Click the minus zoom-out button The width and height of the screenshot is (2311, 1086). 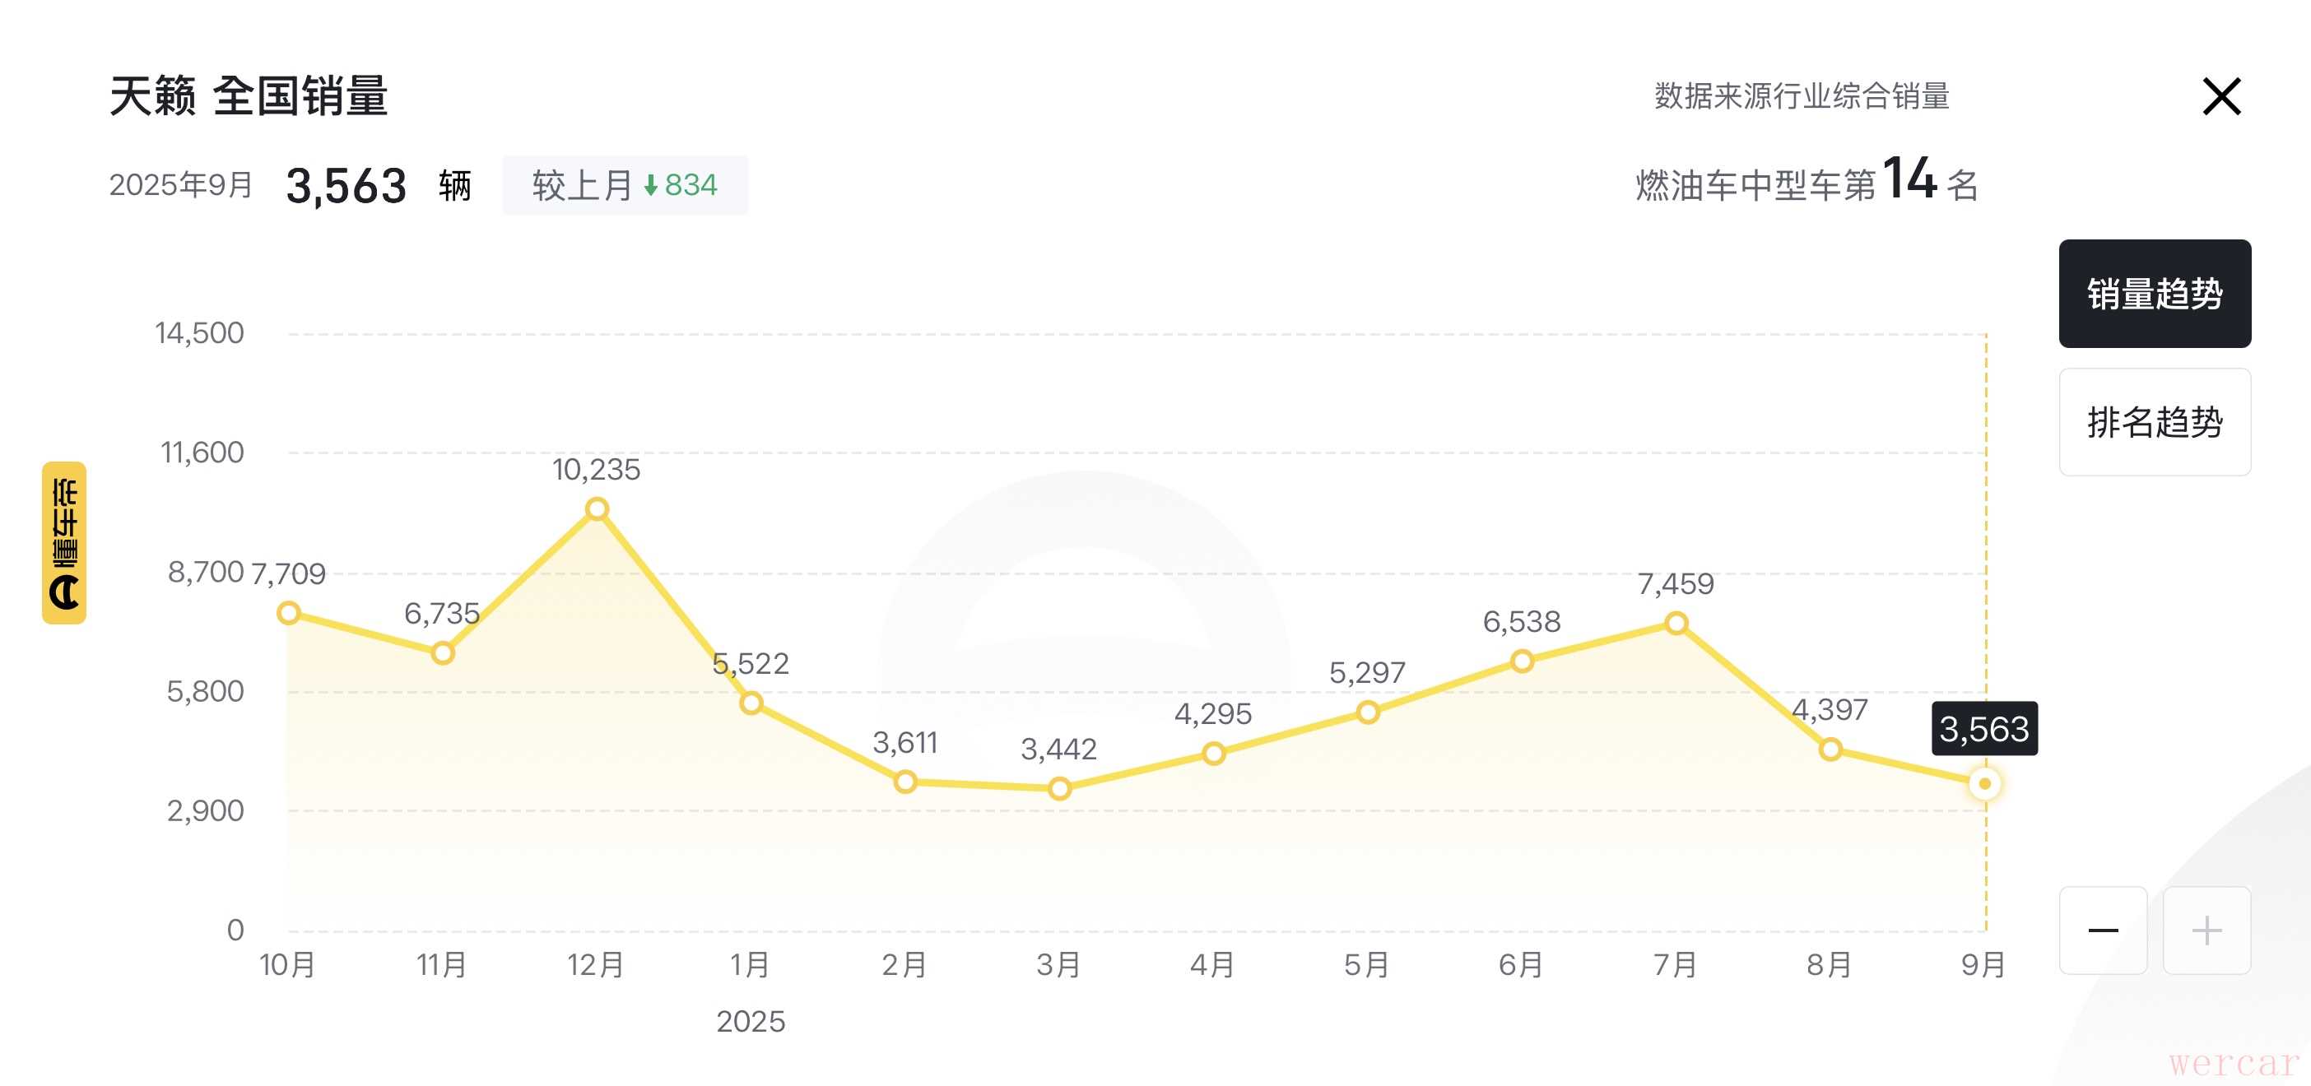pos(2103,930)
